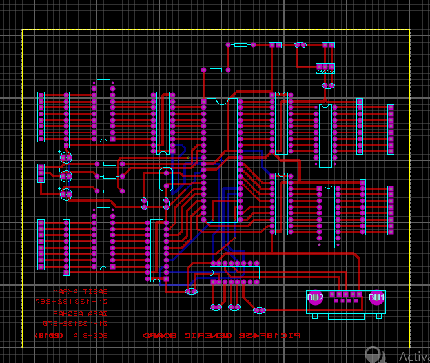Select the 3-pin voltage regulator footprint
The width and height of the screenshot is (430, 363).
[325, 68]
